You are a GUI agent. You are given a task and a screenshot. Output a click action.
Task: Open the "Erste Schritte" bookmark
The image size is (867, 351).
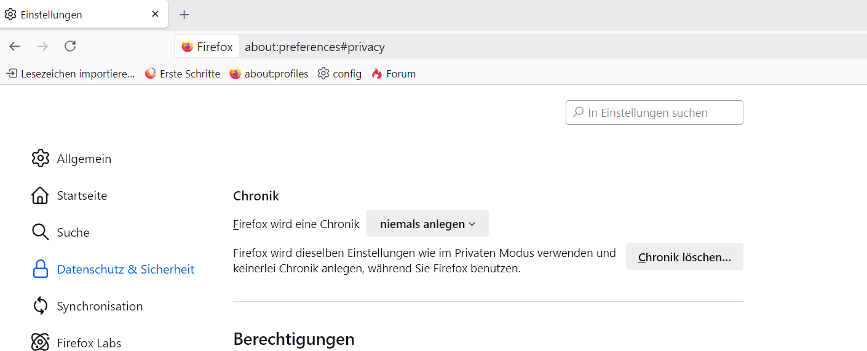click(183, 74)
